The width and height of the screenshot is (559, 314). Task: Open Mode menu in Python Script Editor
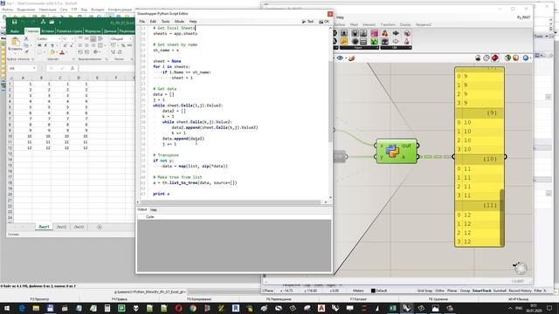tap(179, 21)
